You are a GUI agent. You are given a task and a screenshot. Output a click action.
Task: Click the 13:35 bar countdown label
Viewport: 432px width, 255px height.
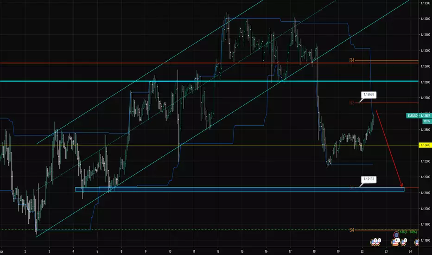pos(426,121)
